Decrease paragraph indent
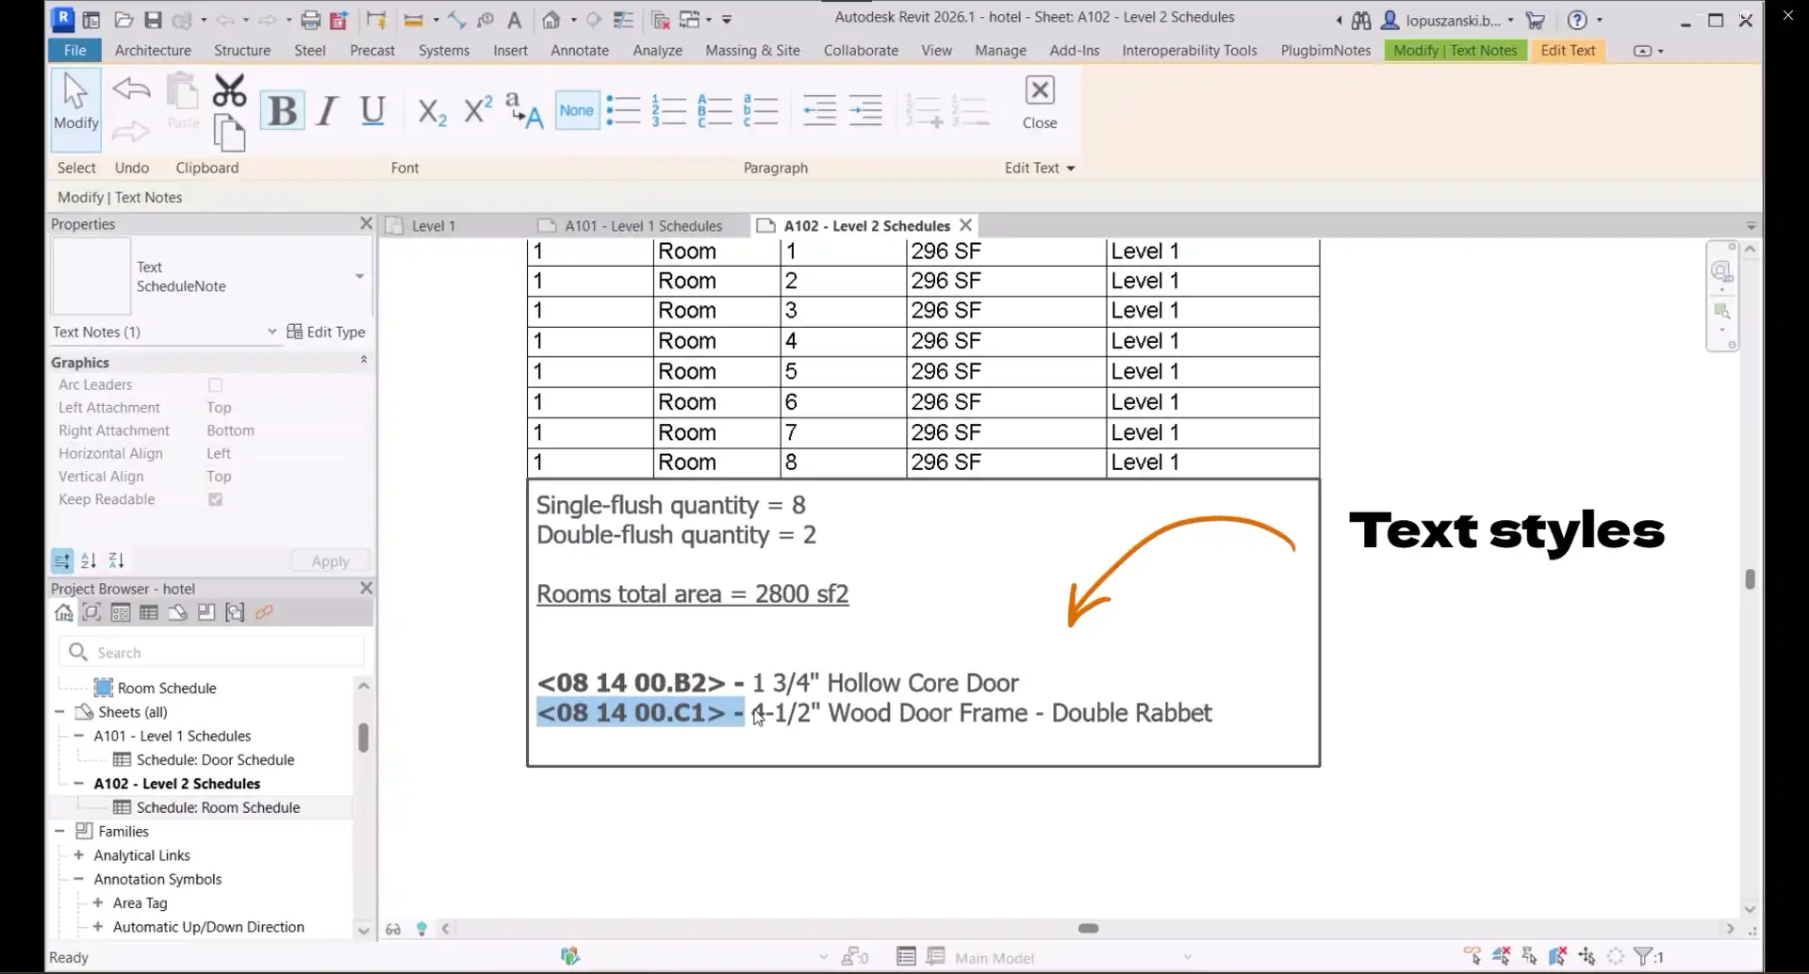The image size is (1809, 974). [819, 111]
